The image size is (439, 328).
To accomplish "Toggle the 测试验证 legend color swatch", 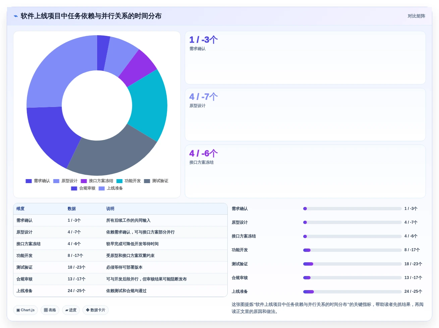I will pyautogui.click(x=147, y=181).
